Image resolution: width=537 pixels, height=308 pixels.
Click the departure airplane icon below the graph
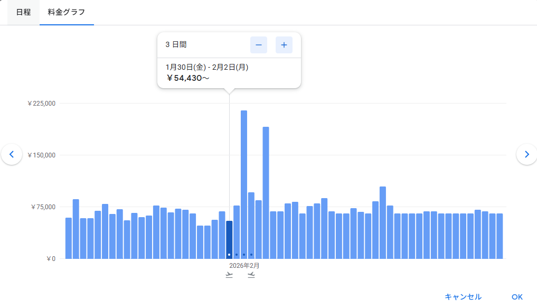click(x=229, y=275)
